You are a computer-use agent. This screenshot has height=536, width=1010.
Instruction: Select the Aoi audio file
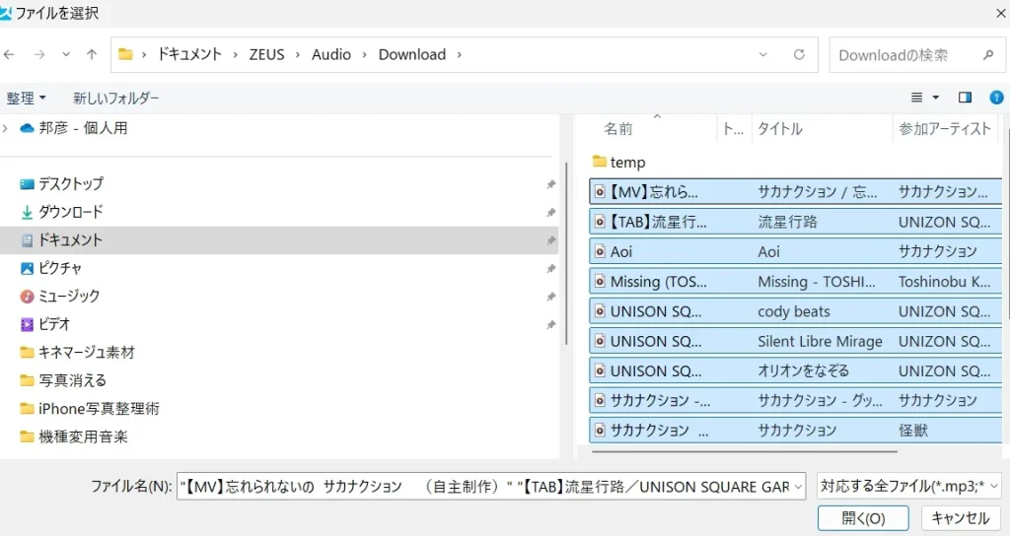coord(796,251)
